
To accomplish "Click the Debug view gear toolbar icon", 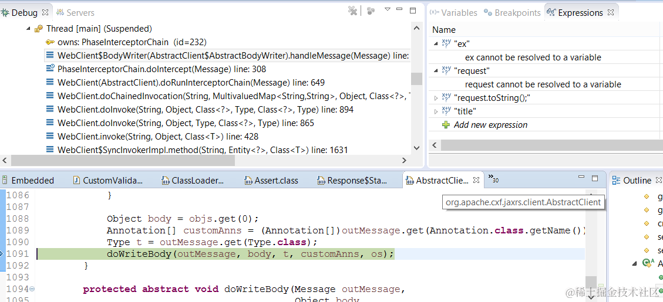I will point(371,11).
